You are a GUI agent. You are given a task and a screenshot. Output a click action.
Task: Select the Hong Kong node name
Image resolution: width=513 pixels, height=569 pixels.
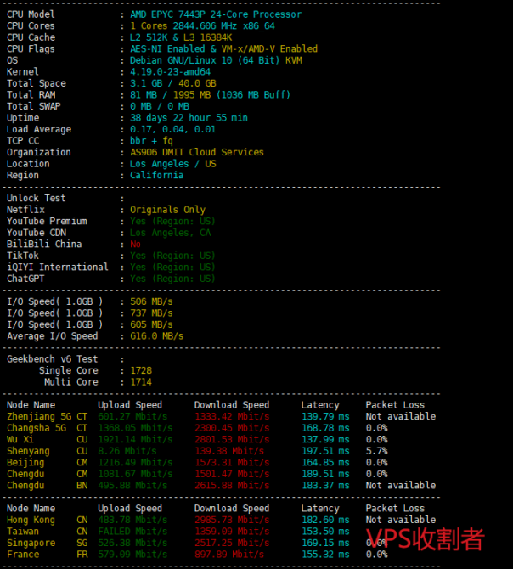click(x=31, y=520)
